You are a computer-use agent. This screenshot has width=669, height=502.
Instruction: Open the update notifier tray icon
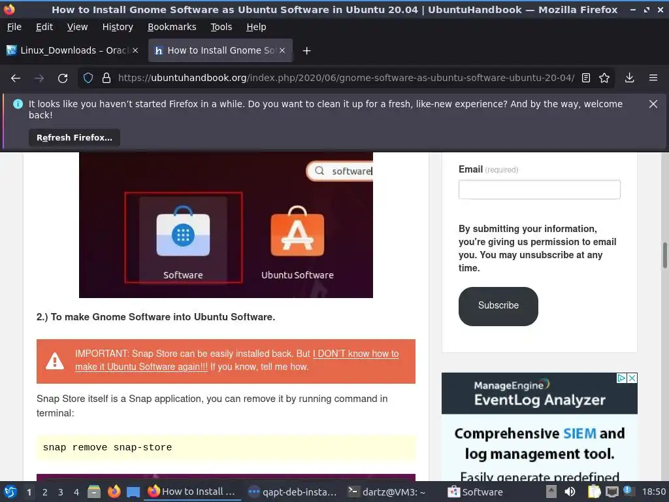[628, 491]
